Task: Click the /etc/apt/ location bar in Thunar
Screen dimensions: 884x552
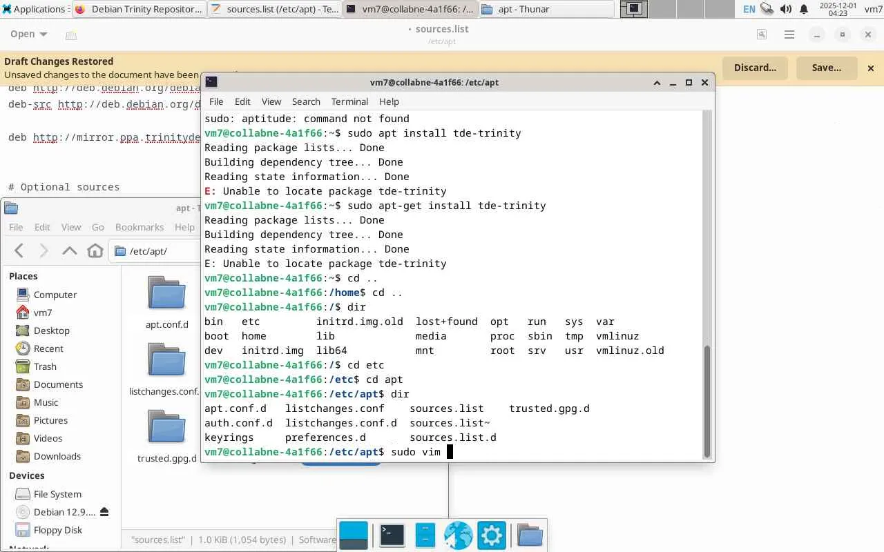Action: (154, 250)
